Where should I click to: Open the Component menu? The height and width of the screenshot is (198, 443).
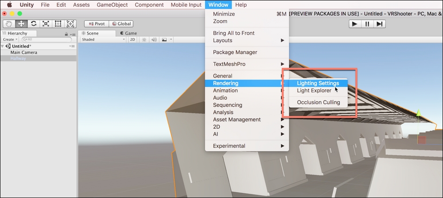[149, 5]
